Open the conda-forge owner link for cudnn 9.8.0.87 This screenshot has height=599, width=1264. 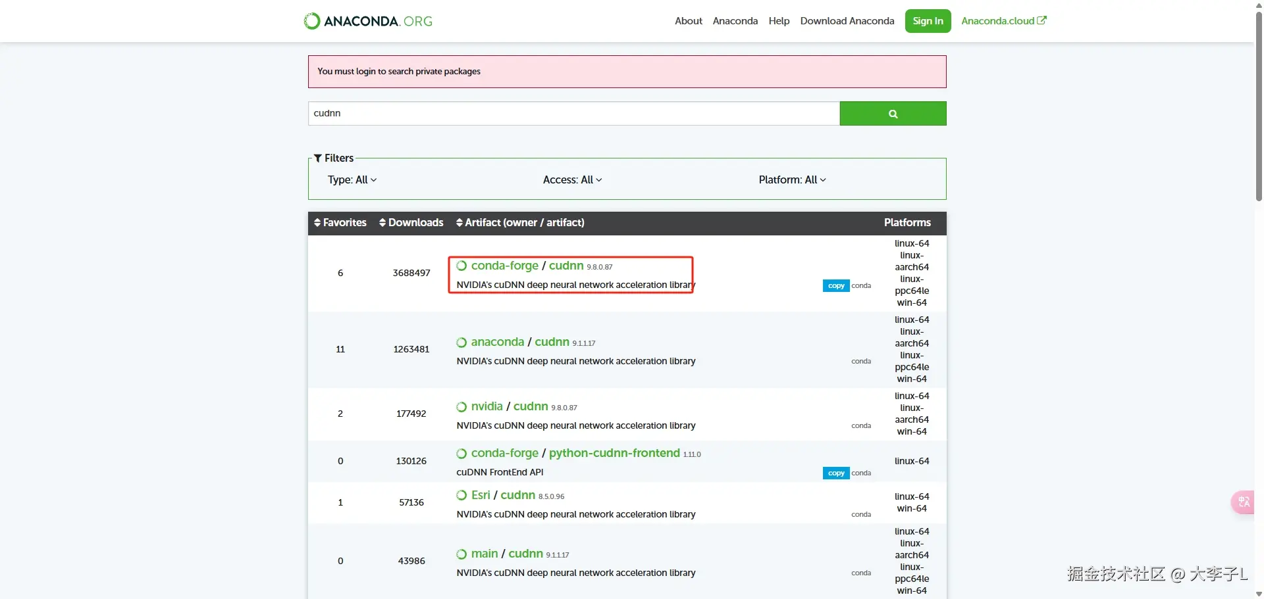(x=505, y=266)
